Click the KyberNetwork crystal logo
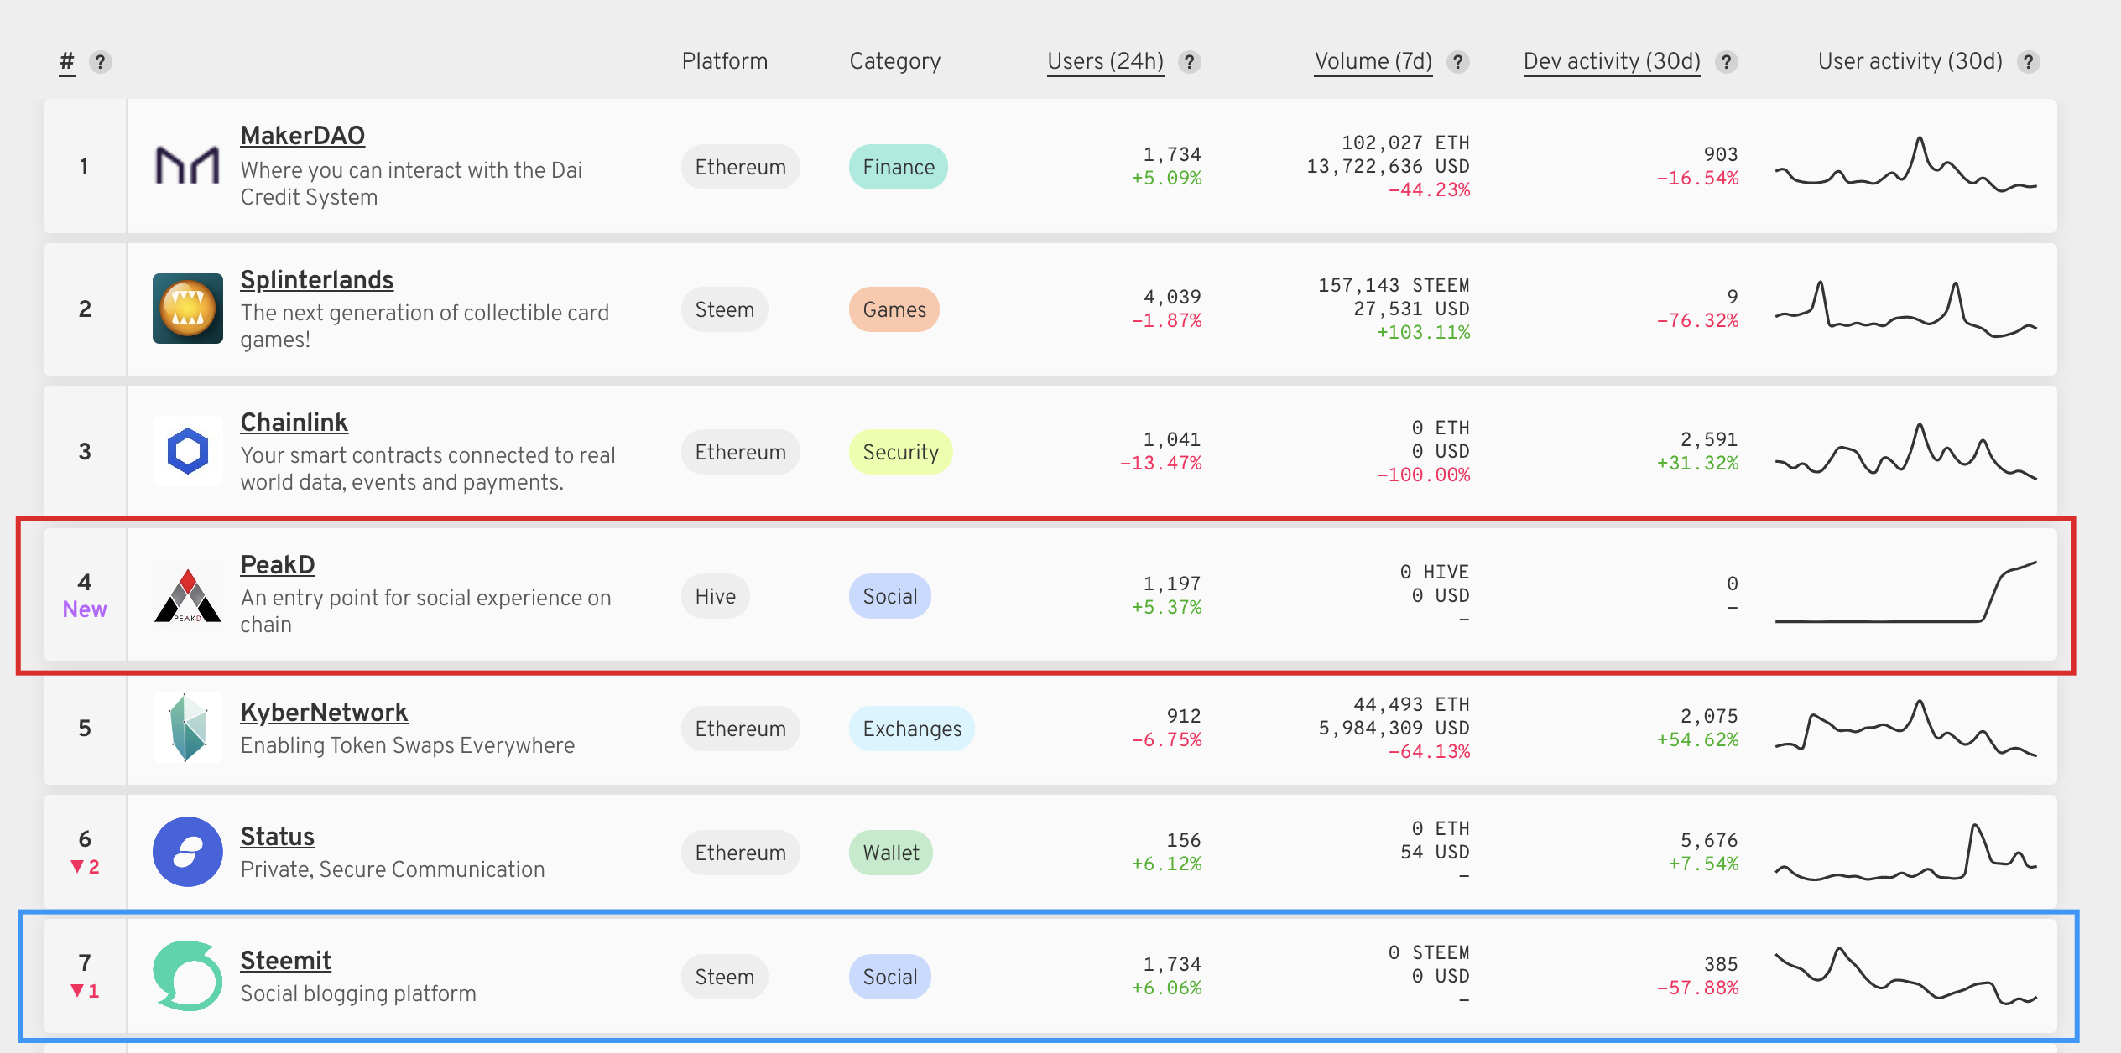Image resolution: width=2121 pixels, height=1053 pixels. pos(188,728)
